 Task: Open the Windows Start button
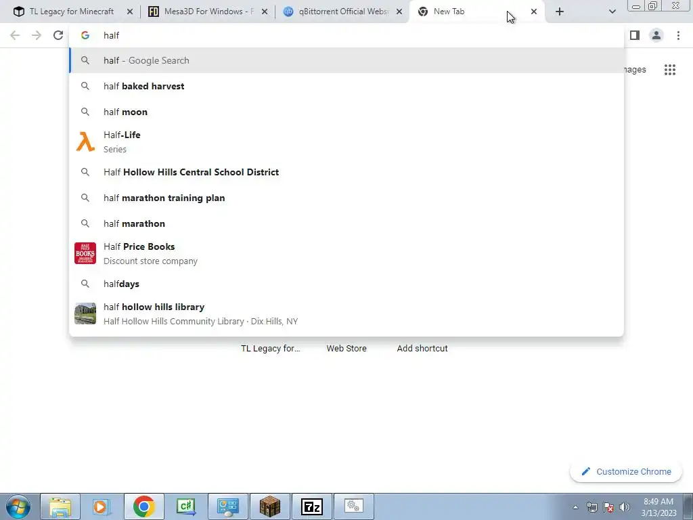18,506
